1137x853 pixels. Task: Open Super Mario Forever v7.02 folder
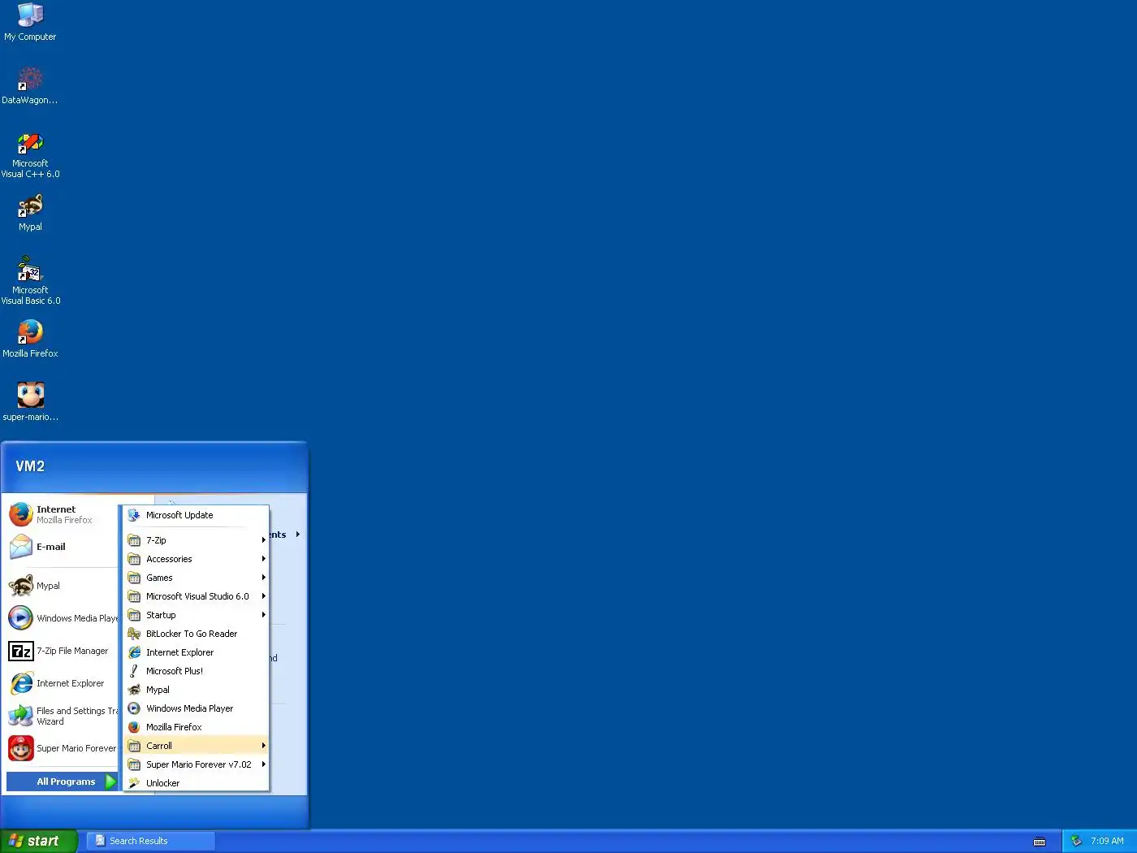pos(196,764)
